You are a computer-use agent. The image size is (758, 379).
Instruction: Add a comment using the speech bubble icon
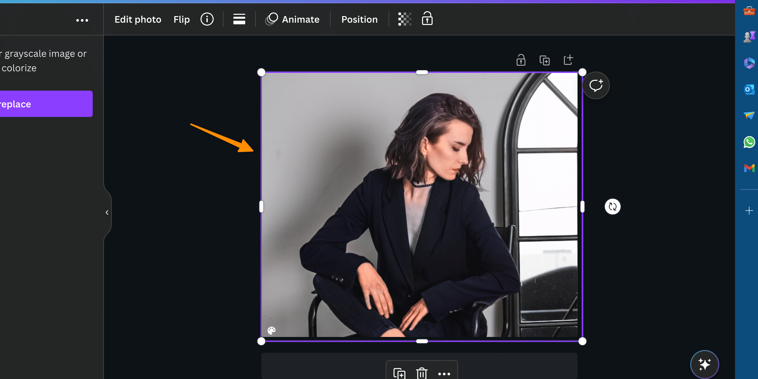pyautogui.click(x=596, y=85)
